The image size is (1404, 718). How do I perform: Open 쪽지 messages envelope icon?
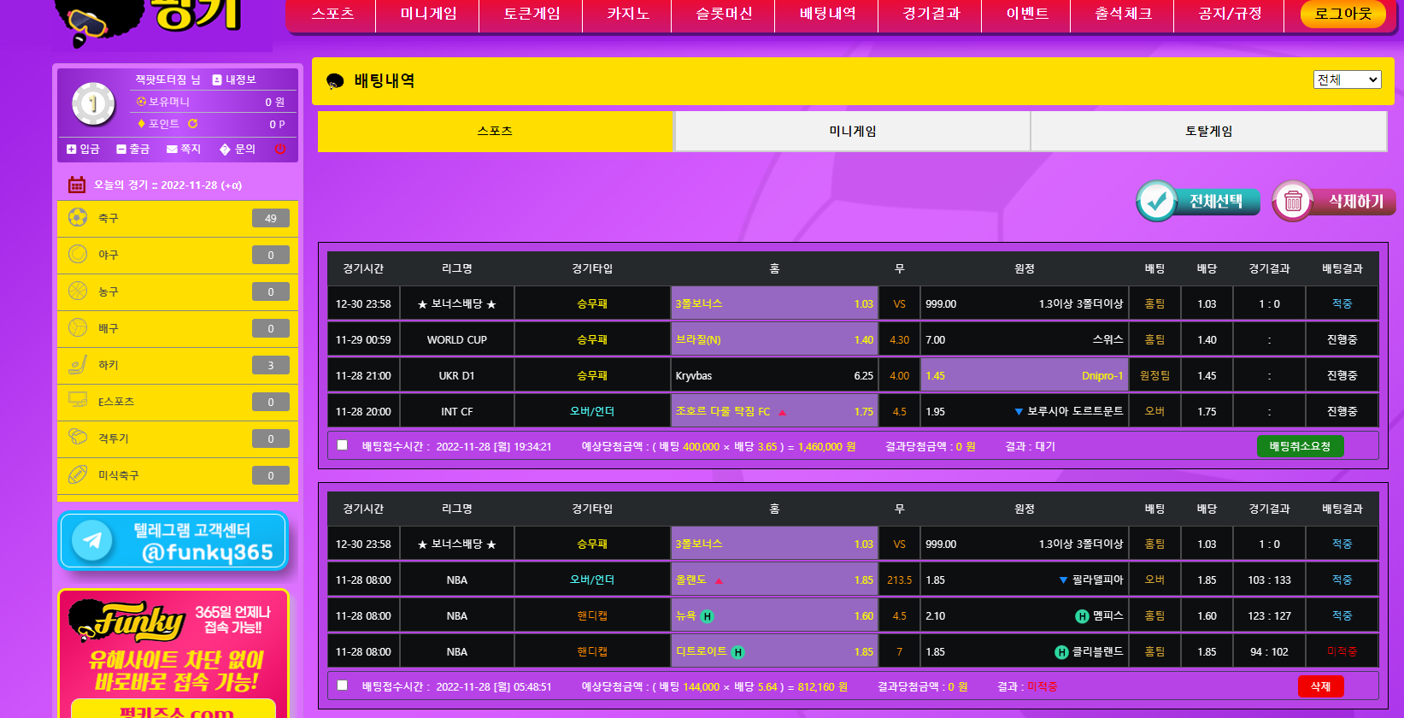point(172,149)
